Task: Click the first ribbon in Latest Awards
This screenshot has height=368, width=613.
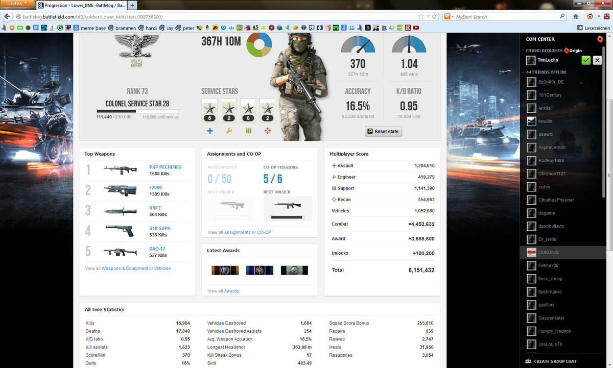Action: click(x=225, y=270)
